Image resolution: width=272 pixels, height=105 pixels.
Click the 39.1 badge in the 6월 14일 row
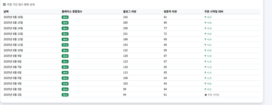pos(65,28)
